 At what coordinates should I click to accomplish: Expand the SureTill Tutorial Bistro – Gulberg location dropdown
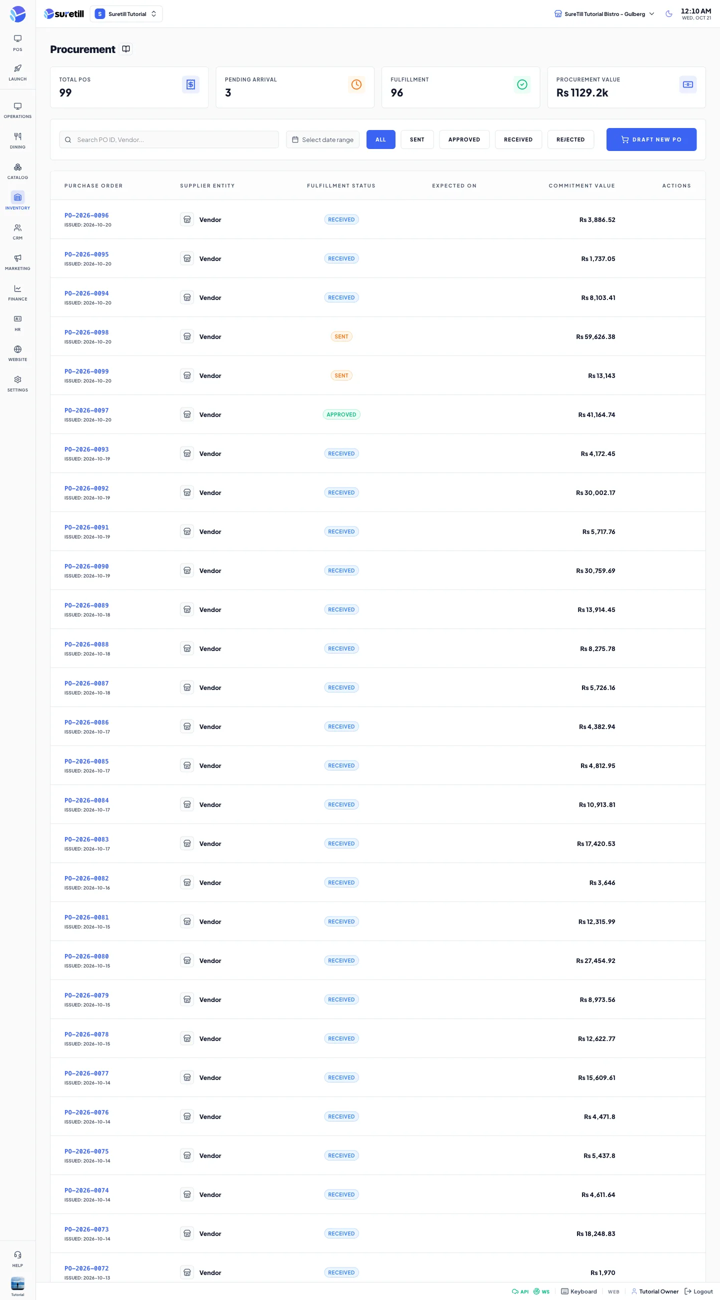604,13
